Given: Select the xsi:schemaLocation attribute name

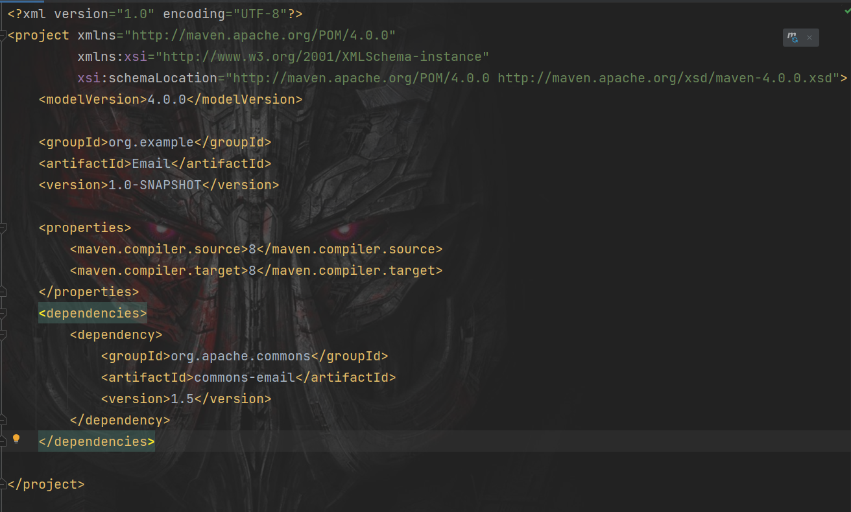Looking at the screenshot, I should coord(147,78).
